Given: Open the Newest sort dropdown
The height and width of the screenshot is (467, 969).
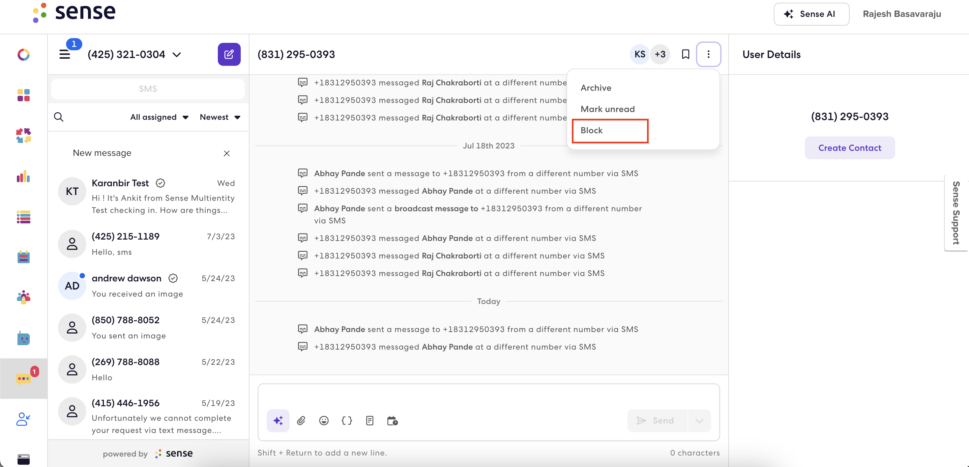Looking at the screenshot, I should point(220,117).
